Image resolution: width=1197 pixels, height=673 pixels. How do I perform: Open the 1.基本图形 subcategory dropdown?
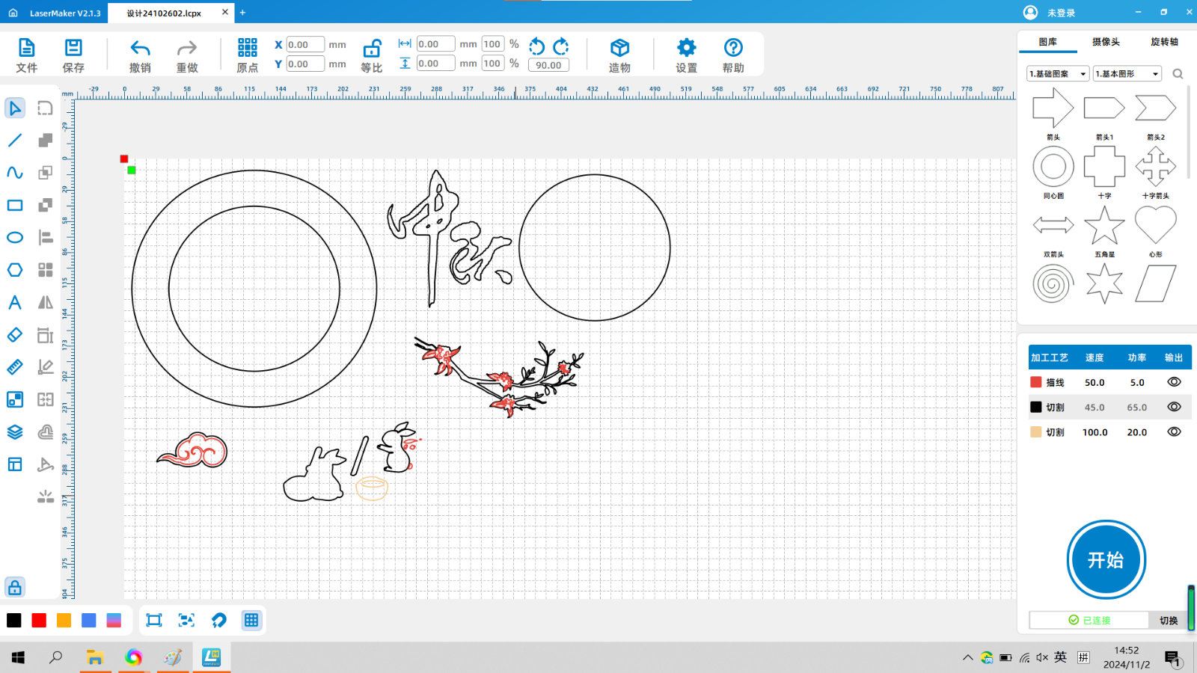(x=1127, y=74)
